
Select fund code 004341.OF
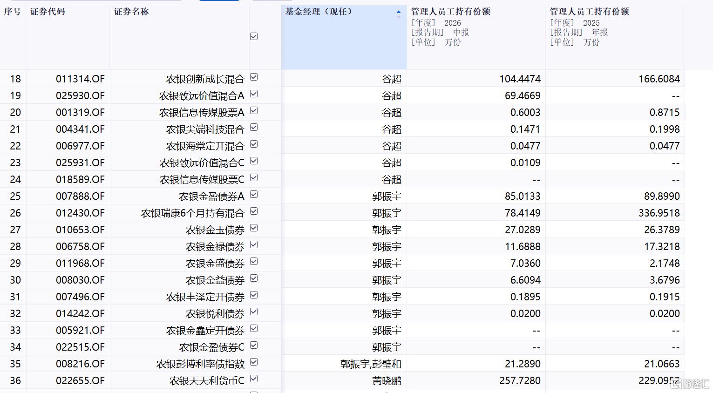(x=80, y=129)
